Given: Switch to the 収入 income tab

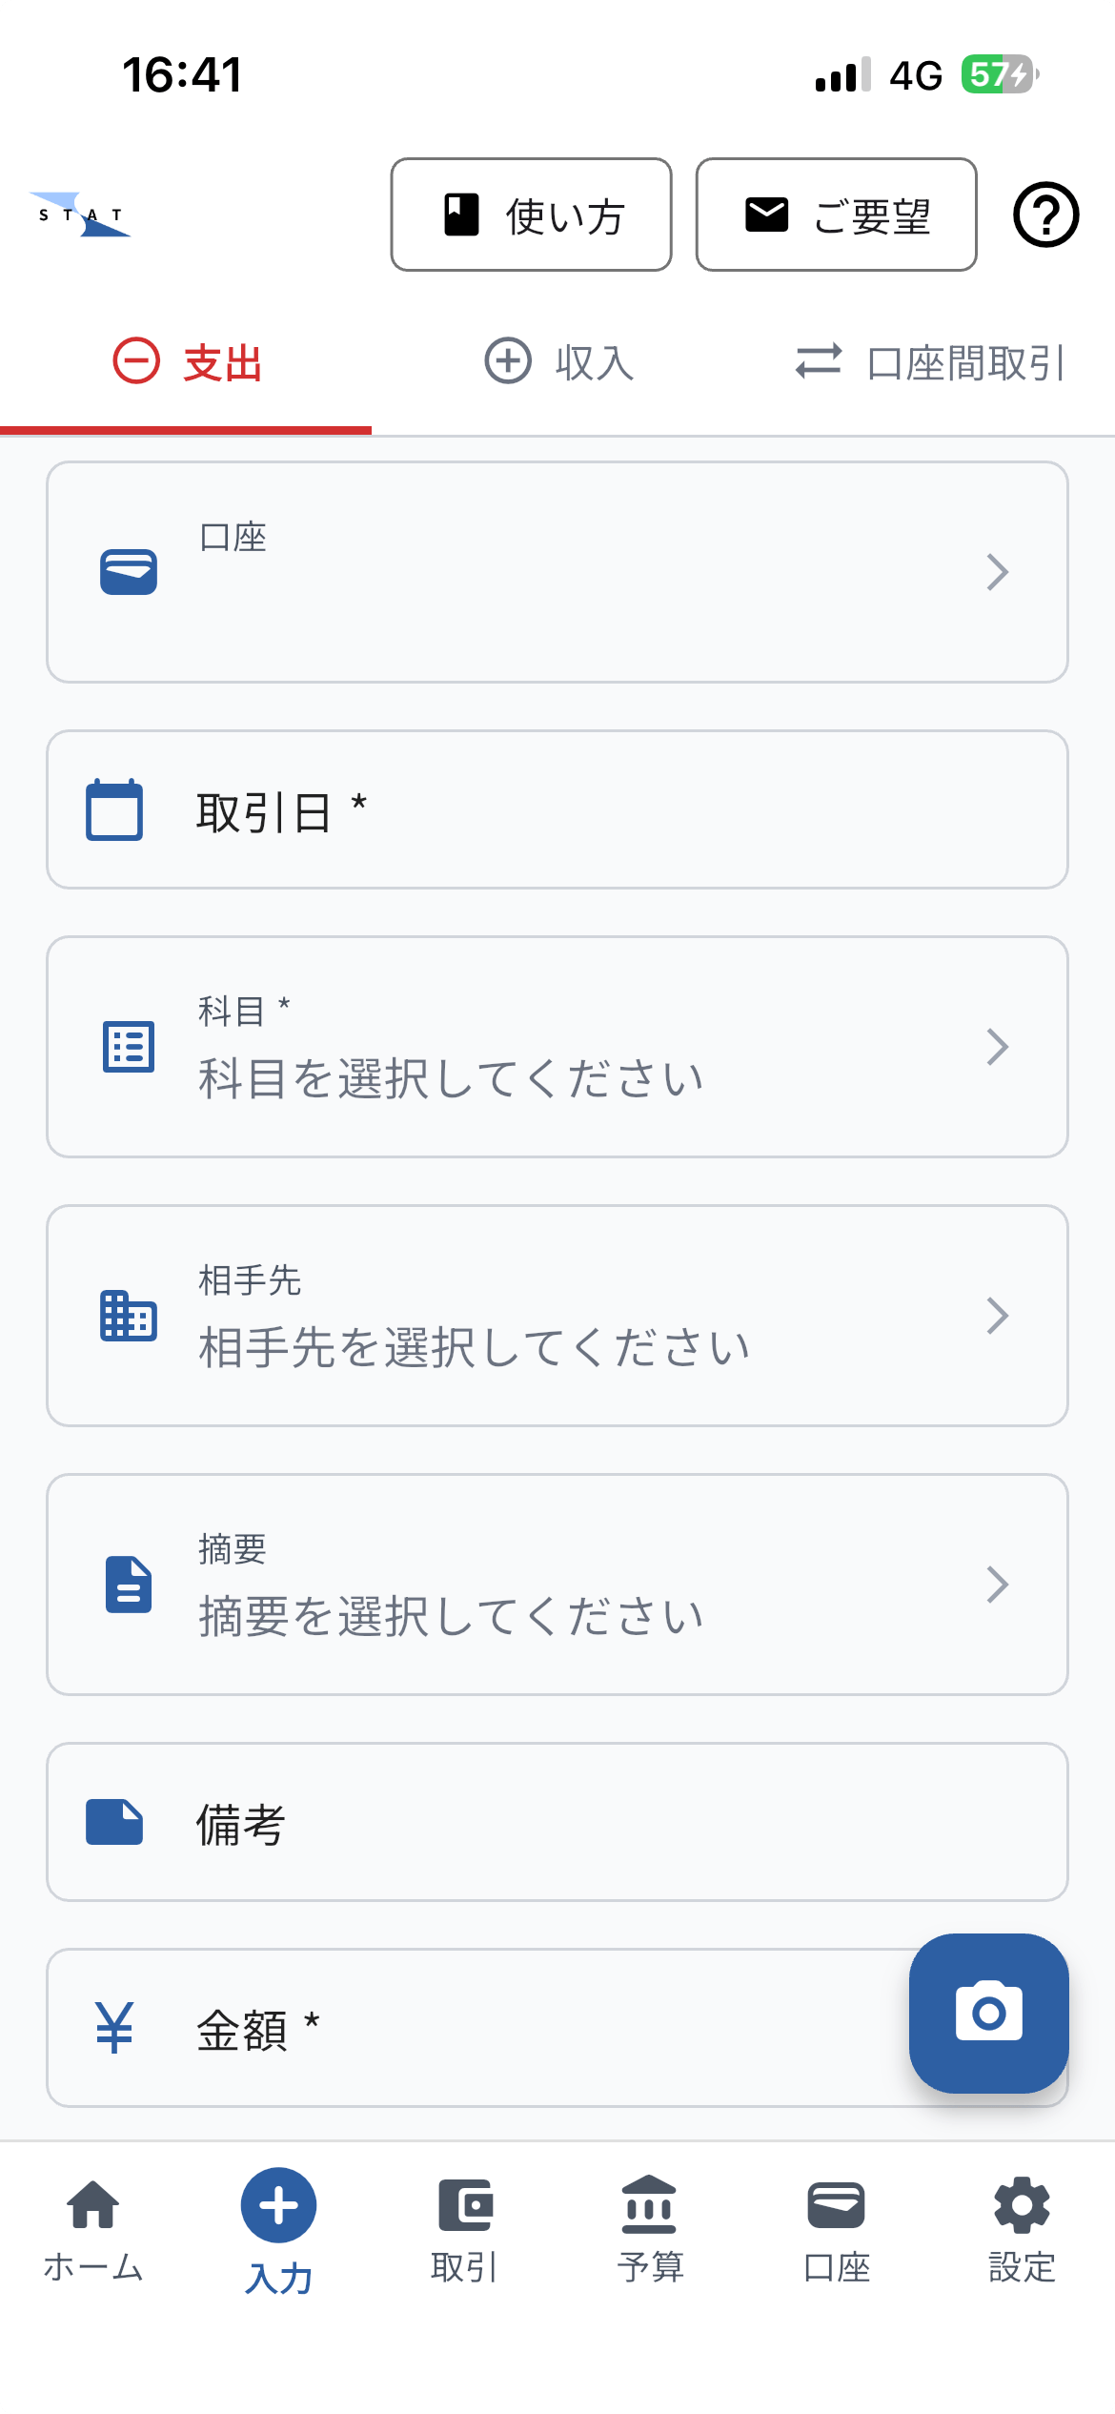Looking at the screenshot, I should tap(558, 363).
